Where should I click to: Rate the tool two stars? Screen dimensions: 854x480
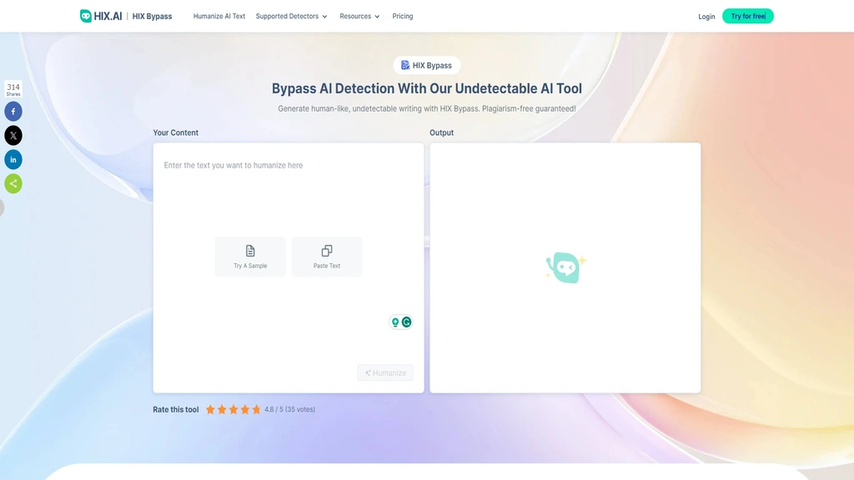(x=222, y=410)
